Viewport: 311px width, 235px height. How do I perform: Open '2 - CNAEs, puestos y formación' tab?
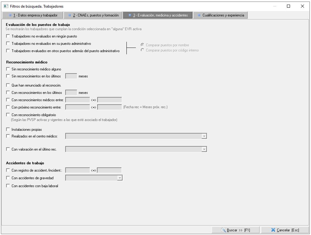(x=93, y=15)
